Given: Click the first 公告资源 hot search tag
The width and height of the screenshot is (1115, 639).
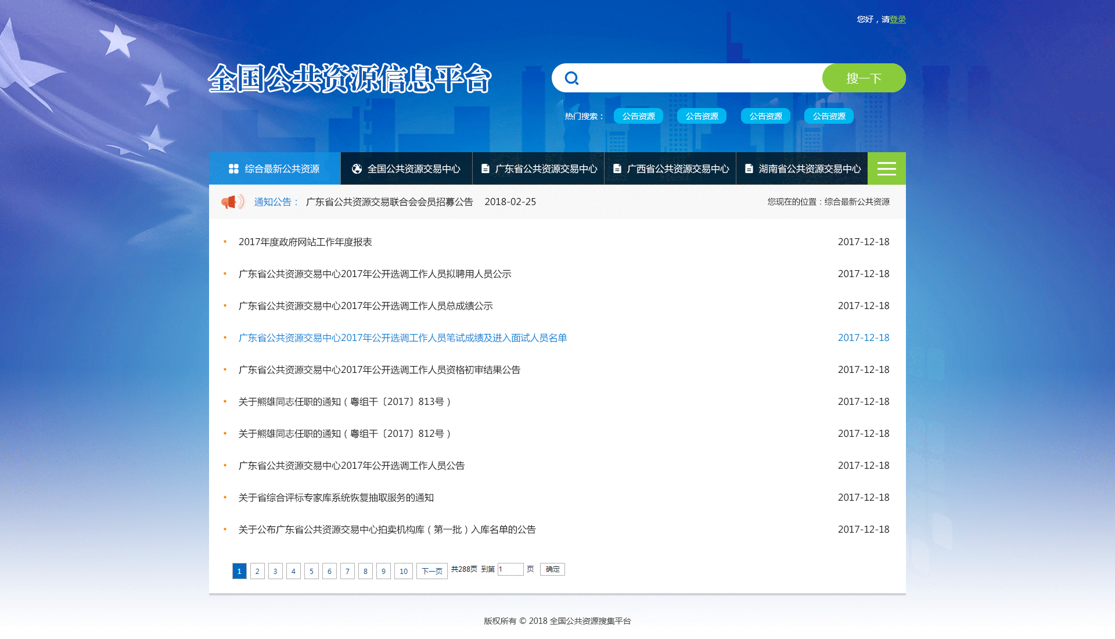Looking at the screenshot, I should coord(638,116).
